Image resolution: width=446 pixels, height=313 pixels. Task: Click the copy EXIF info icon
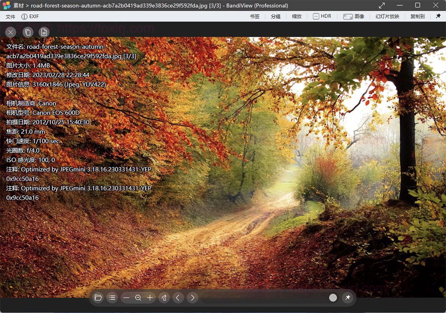tap(28, 32)
